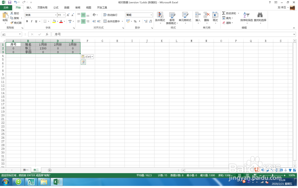This screenshot has height=188, width=298.
Task: Open Format as Table (套用表格格式)
Action: (172, 18)
